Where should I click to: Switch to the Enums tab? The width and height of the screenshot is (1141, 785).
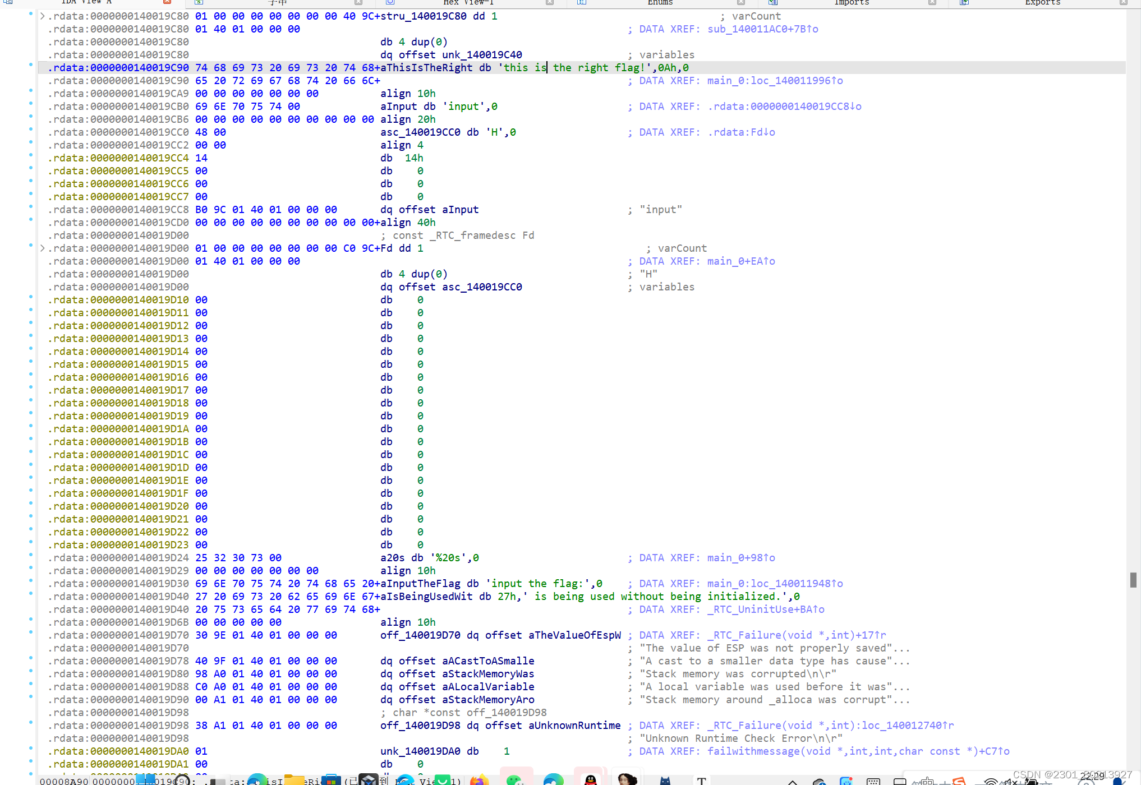(660, 2)
